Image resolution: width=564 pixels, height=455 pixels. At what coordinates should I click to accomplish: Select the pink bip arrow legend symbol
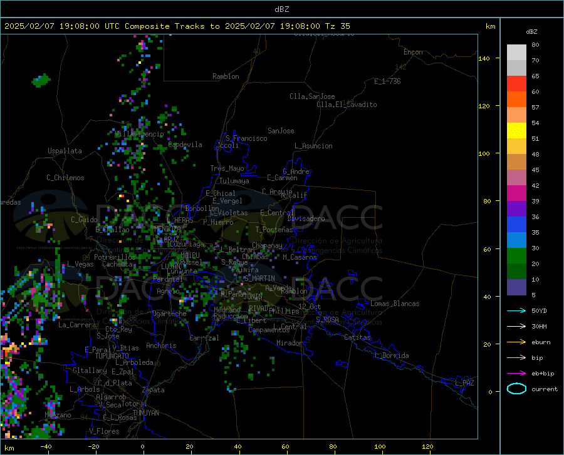[516, 358]
